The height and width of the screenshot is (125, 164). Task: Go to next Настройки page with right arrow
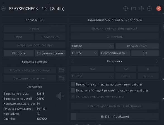(x=157, y=61)
